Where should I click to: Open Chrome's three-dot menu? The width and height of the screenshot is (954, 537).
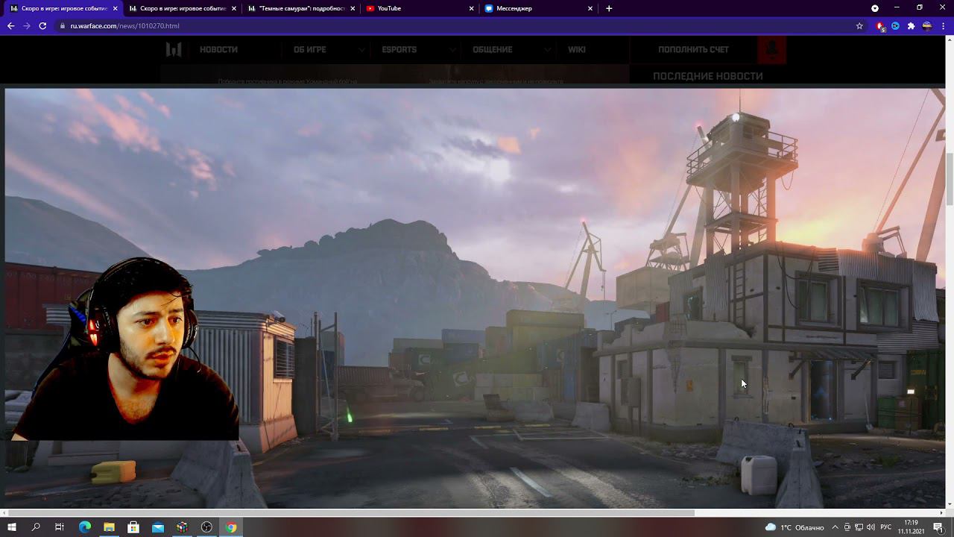point(943,25)
